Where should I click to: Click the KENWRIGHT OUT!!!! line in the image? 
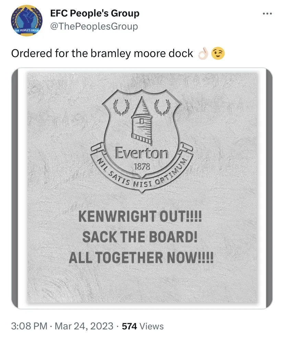pyautogui.click(x=141, y=217)
